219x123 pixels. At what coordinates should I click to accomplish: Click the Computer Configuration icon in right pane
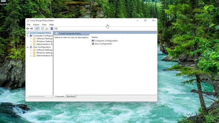point(93,41)
